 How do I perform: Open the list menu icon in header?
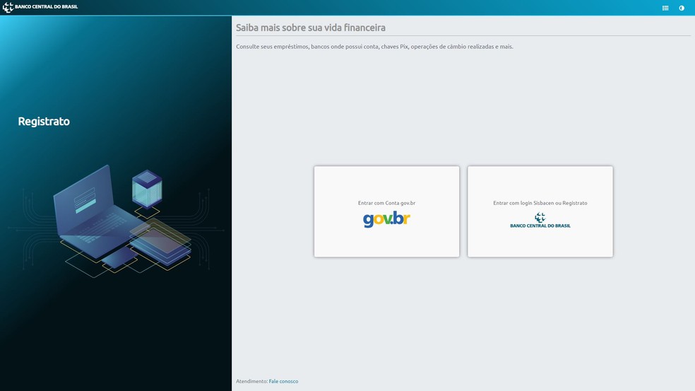coord(665,8)
